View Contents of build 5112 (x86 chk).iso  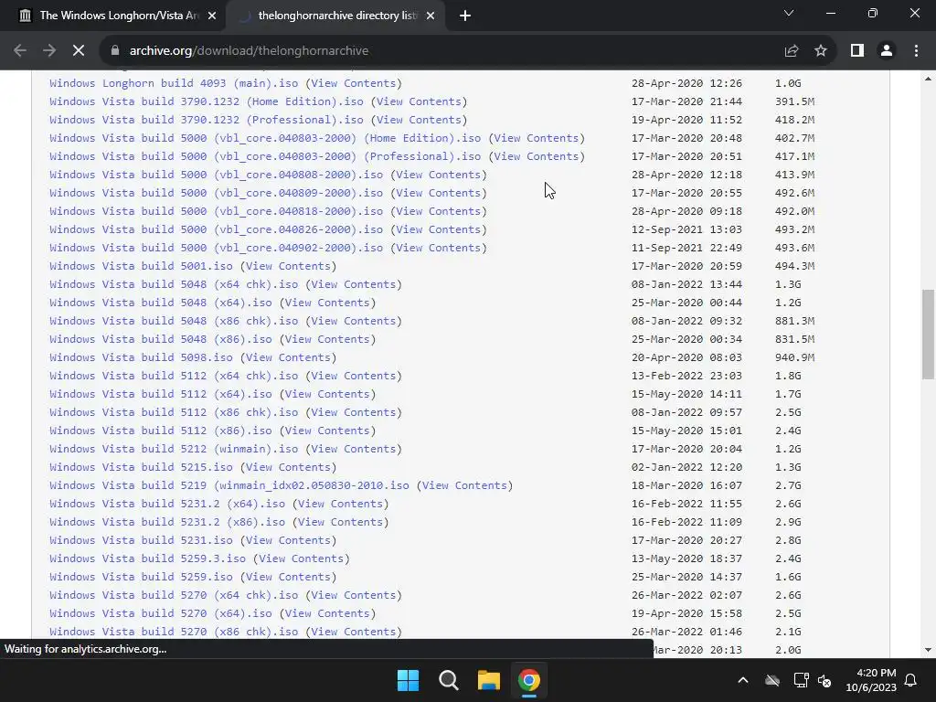354,412
